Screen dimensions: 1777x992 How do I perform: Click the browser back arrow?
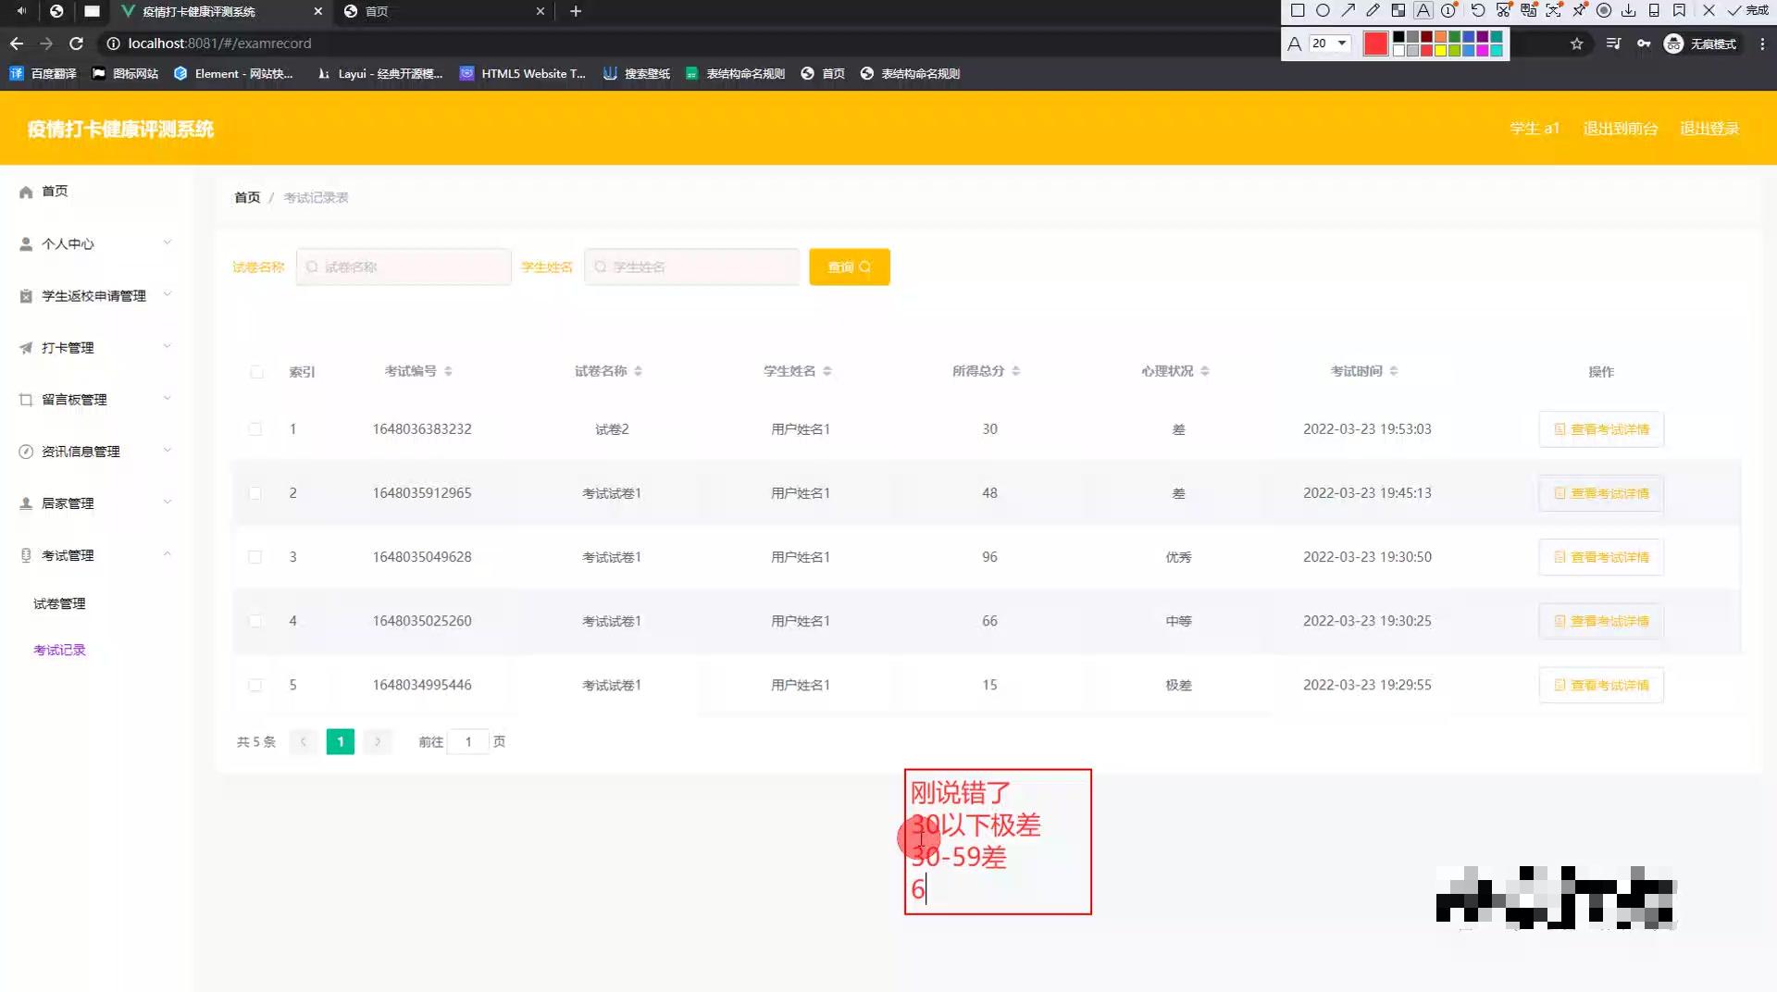(17, 43)
